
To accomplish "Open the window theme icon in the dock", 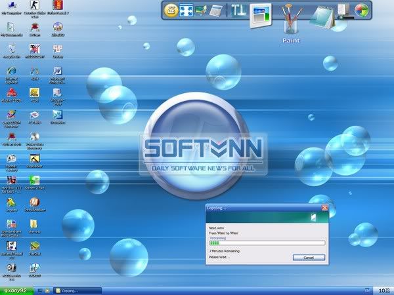I will [261, 16].
